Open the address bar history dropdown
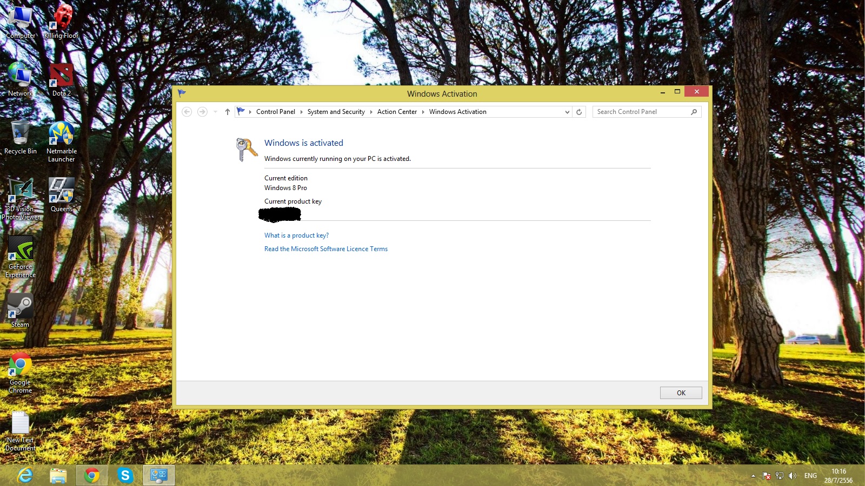This screenshot has width=865, height=486. click(x=567, y=112)
